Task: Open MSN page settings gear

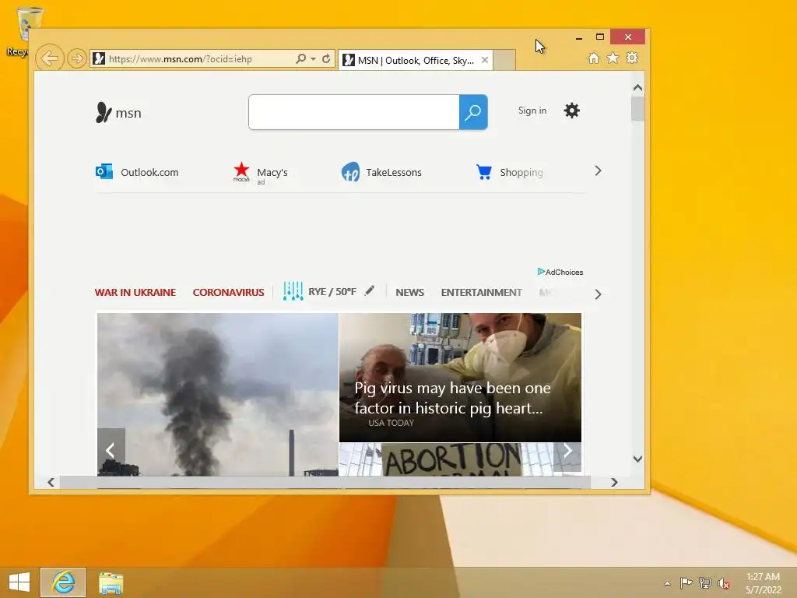Action: coord(572,111)
